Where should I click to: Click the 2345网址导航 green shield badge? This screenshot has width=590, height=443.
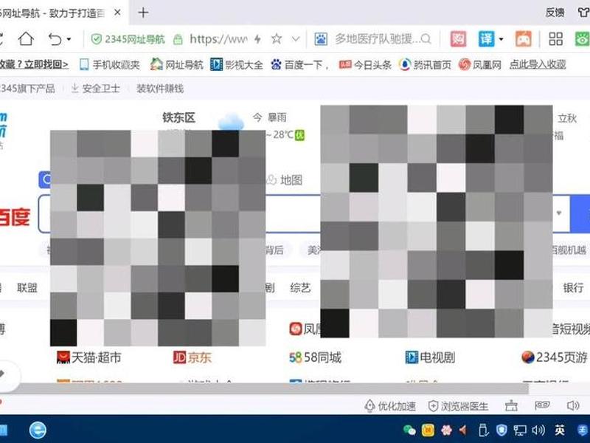[x=128, y=39]
